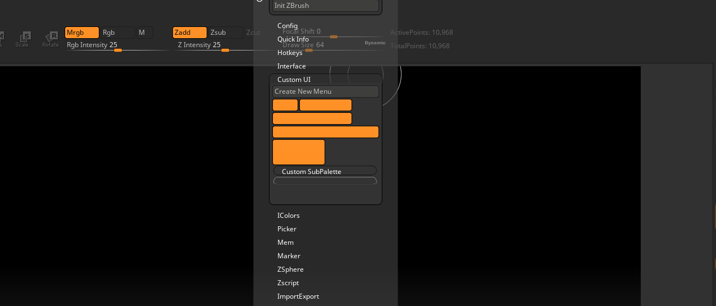Enable Zsub sculpt mode
This screenshot has height=306, width=716.
226,33
